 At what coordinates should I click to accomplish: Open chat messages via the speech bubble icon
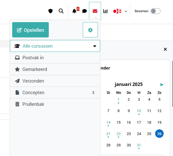point(85,11)
